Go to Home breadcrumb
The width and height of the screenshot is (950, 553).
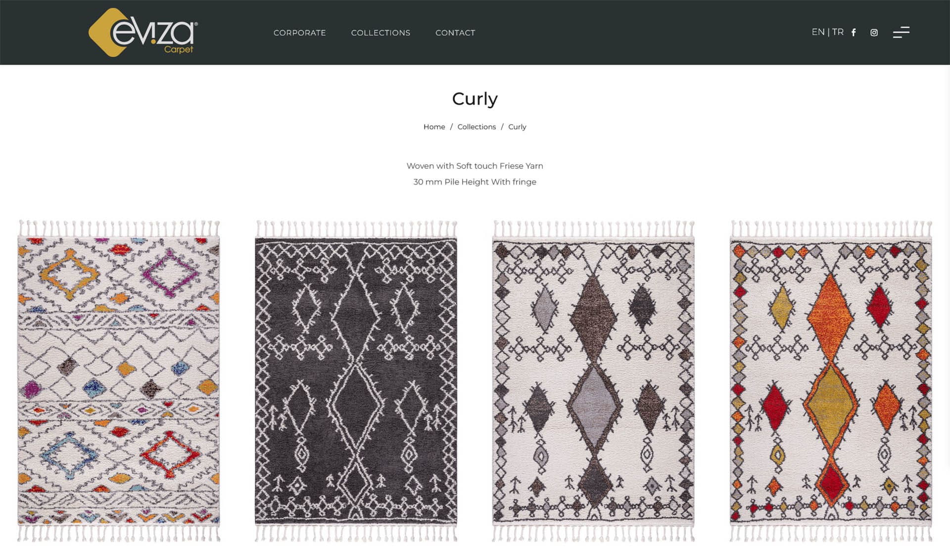434,127
